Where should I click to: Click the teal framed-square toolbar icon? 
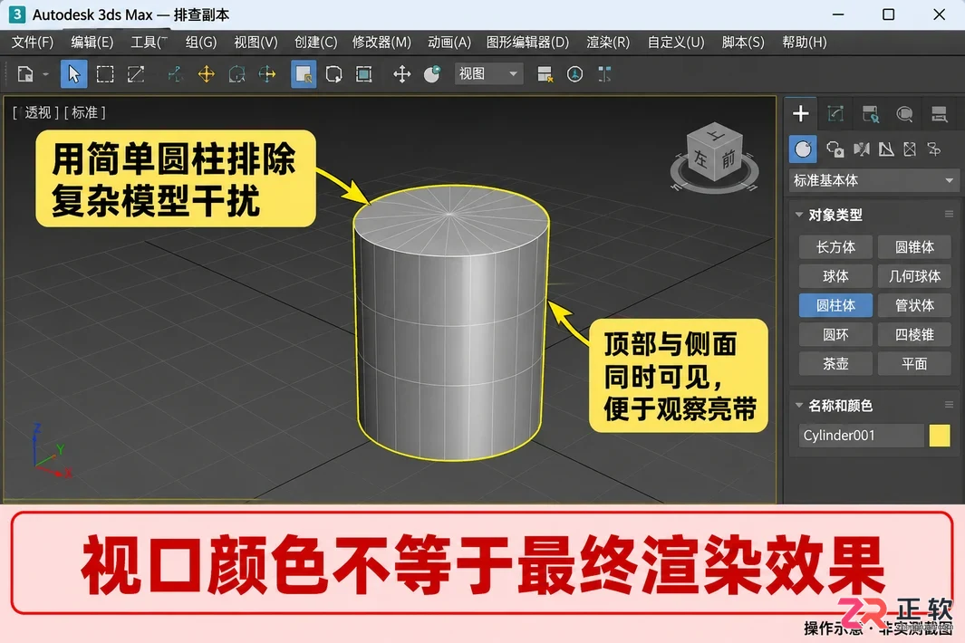click(363, 74)
